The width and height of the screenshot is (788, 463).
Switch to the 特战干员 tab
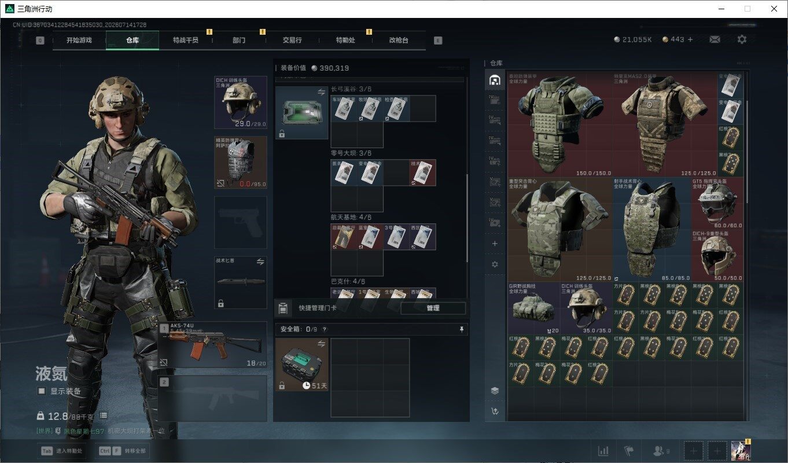click(185, 41)
